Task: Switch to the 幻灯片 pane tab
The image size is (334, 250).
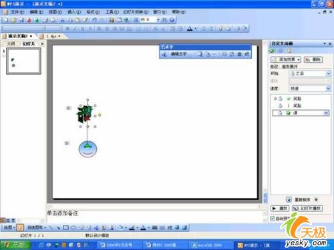Action: 29,44
